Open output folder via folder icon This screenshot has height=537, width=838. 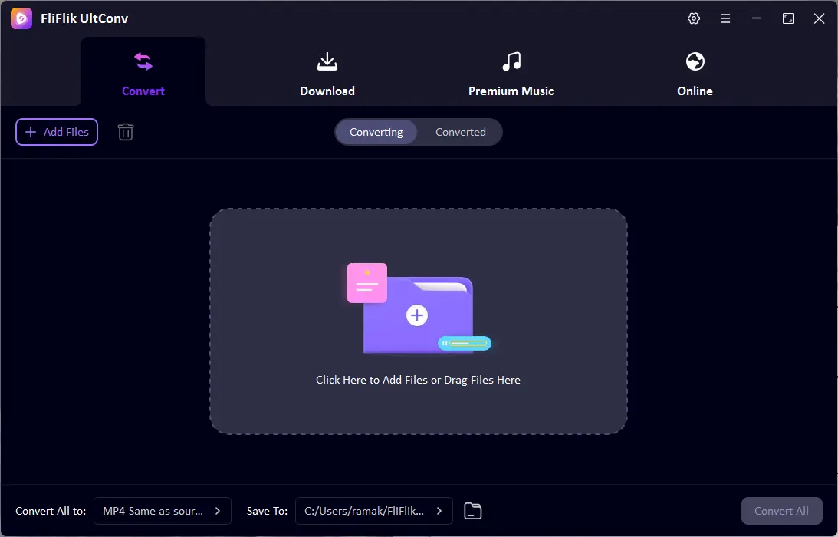(x=473, y=511)
